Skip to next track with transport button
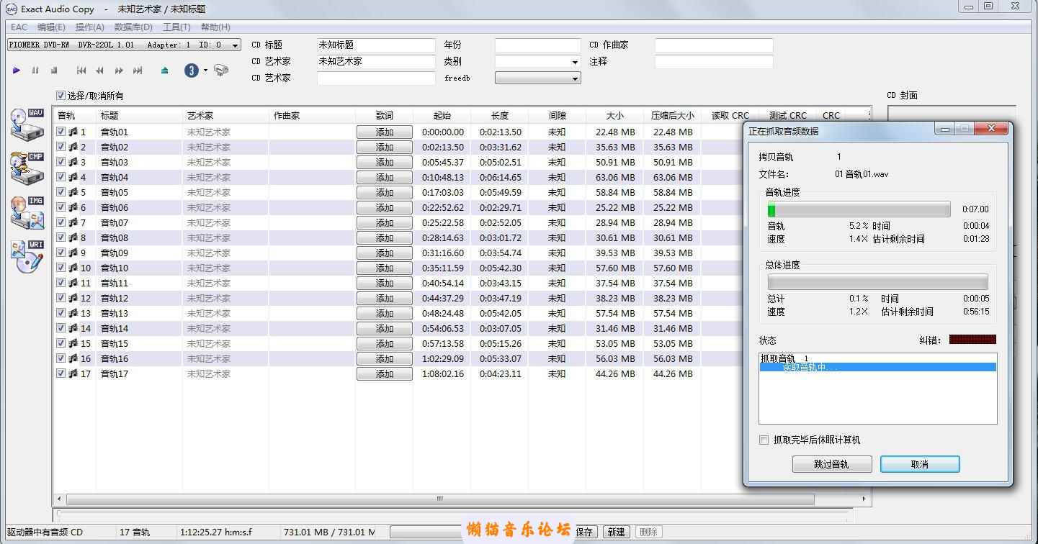This screenshot has width=1038, height=544. 138,71
